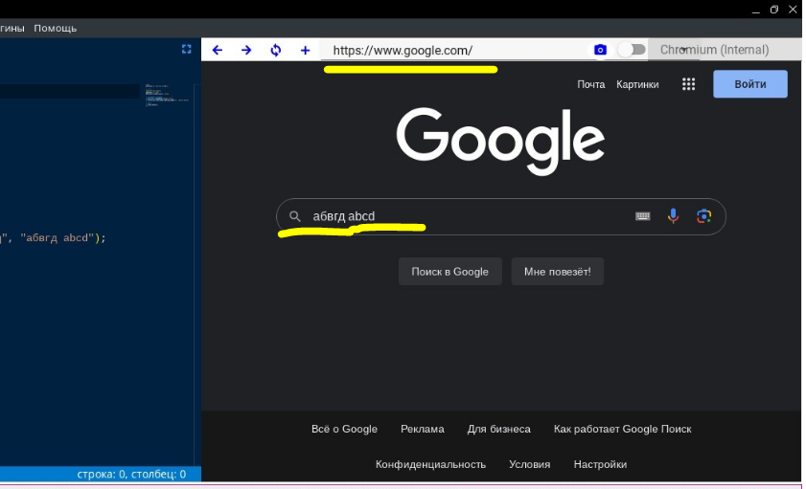Click the magnifier icon in search box
Image resolution: width=806 pixels, height=489 pixels.
(x=294, y=216)
